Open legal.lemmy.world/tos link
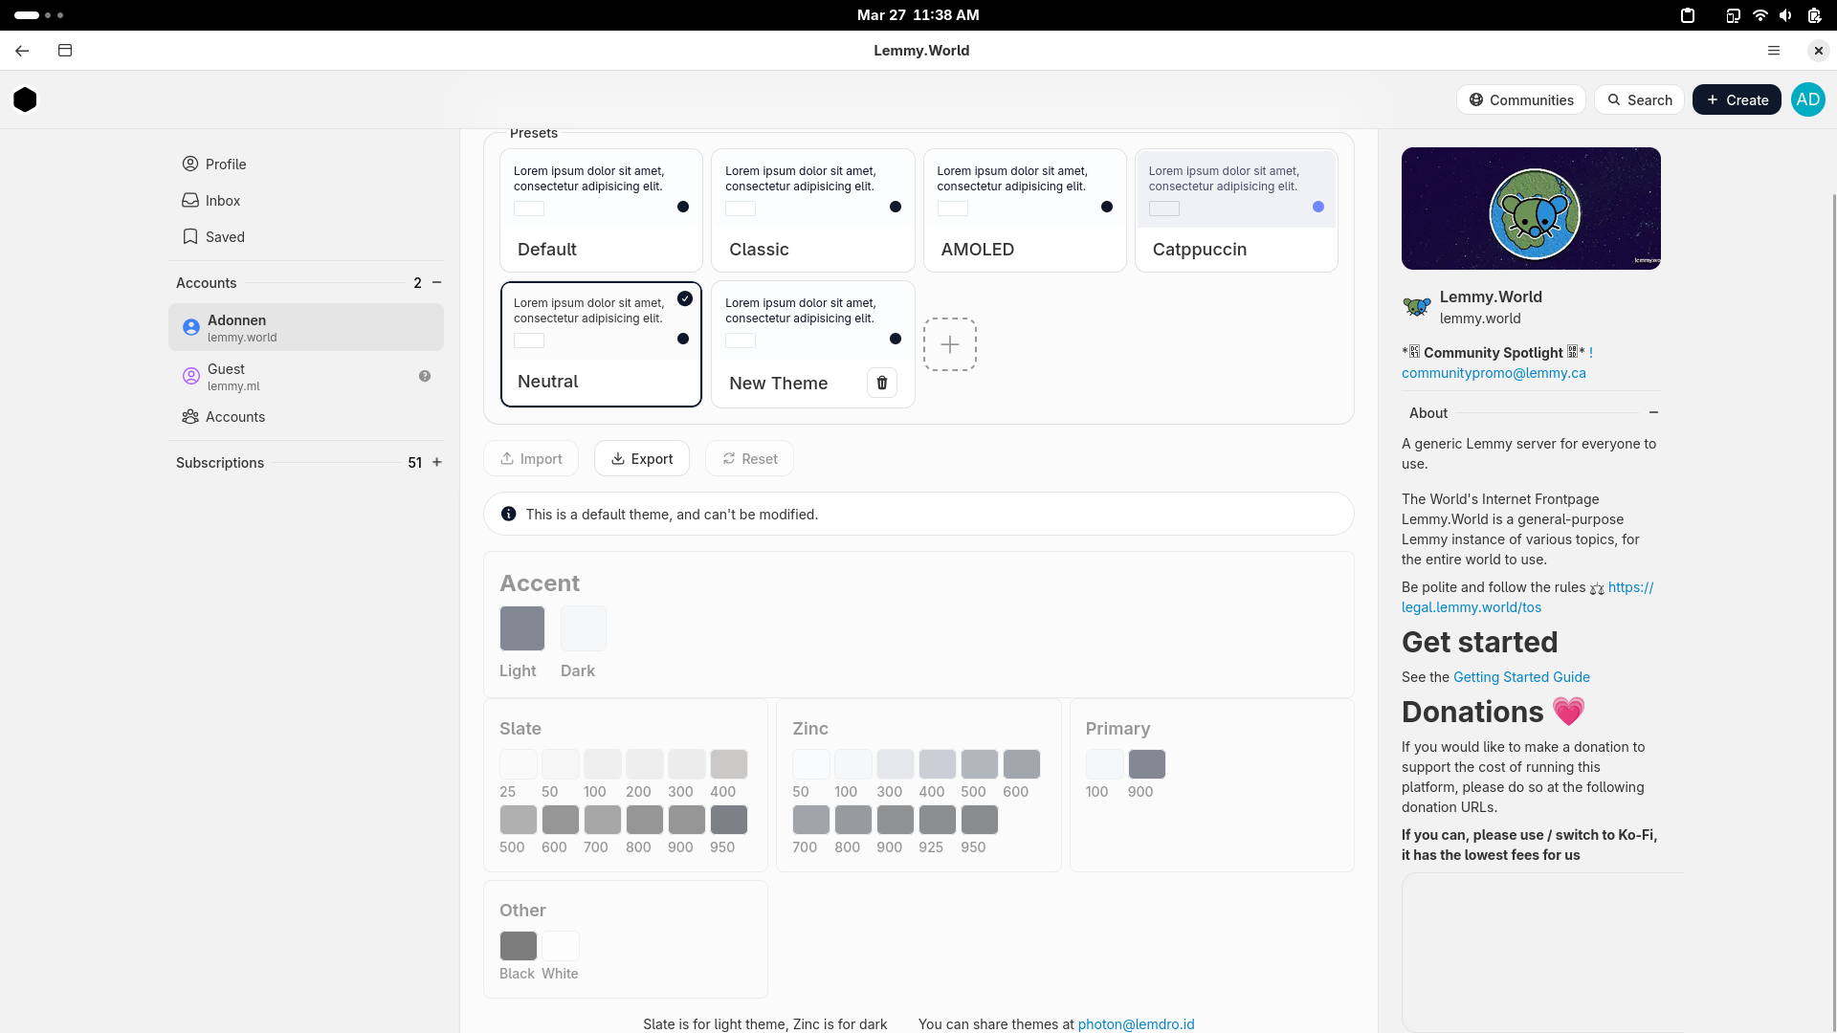Image resolution: width=1837 pixels, height=1033 pixels. 1528,598
